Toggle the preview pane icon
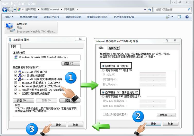The image size is (194, 136). [180, 17]
